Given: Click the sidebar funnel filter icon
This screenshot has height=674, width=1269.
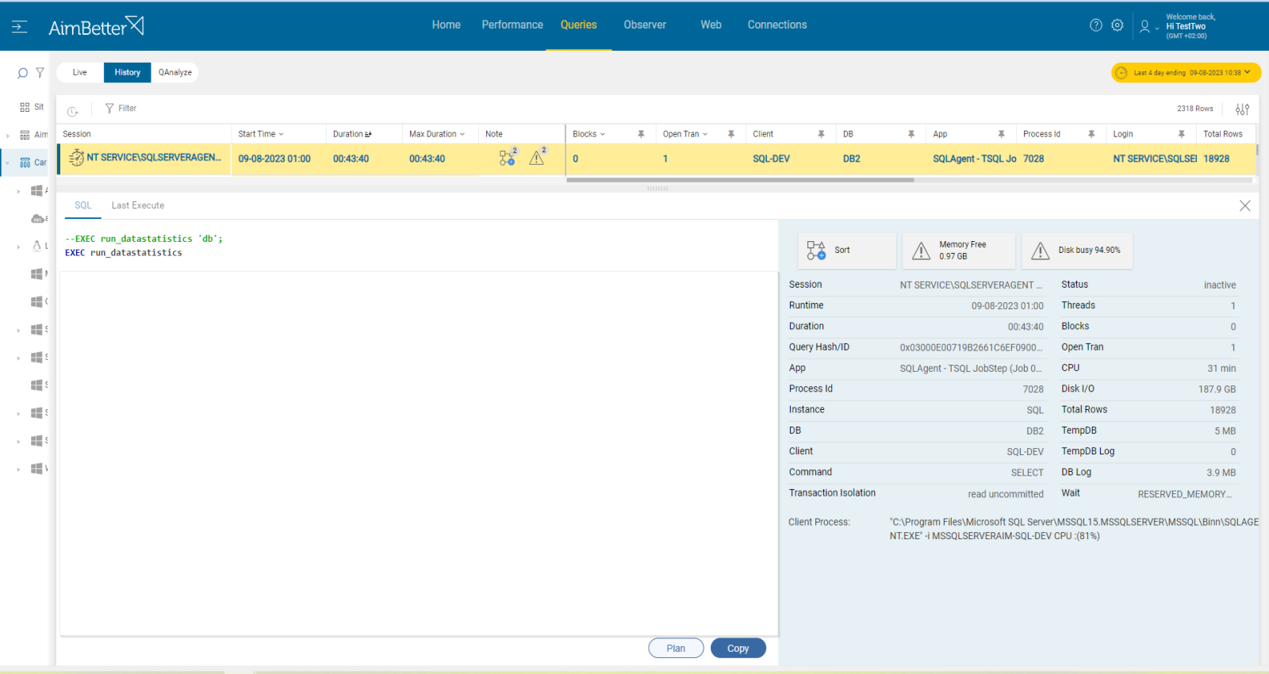Looking at the screenshot, I should click(x=40, y=73).
